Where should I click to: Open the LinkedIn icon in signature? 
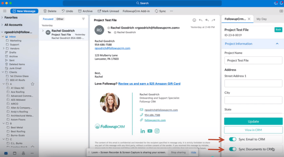pyautogui.click(x=142, y=131)
